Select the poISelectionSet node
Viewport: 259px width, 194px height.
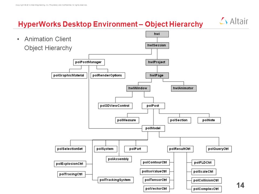coord(70,149)
